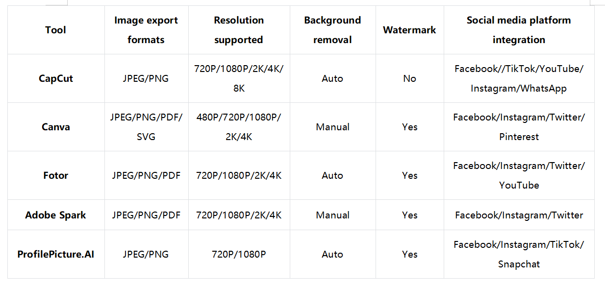This screenshot has height=286, width=605.
Task: Select ProfilePicture.AI's 720P/1080P resolution cell
Action: point(239,254)
